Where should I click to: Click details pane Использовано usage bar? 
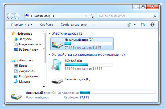(118, 92)
